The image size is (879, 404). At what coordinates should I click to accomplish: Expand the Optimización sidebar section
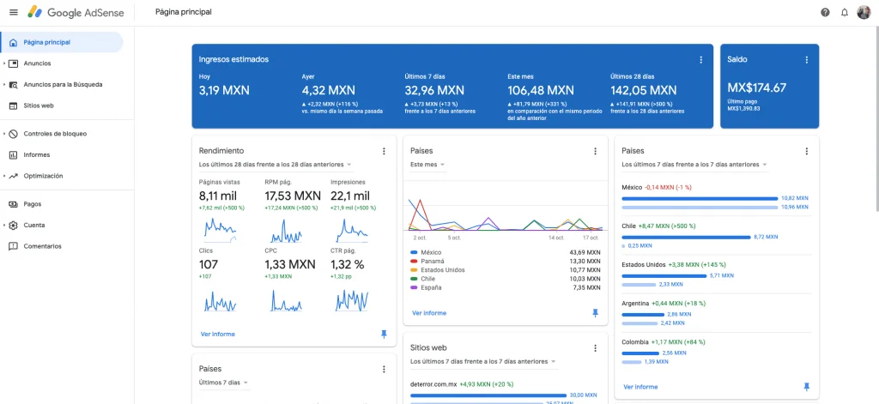[x=4, y=176]
